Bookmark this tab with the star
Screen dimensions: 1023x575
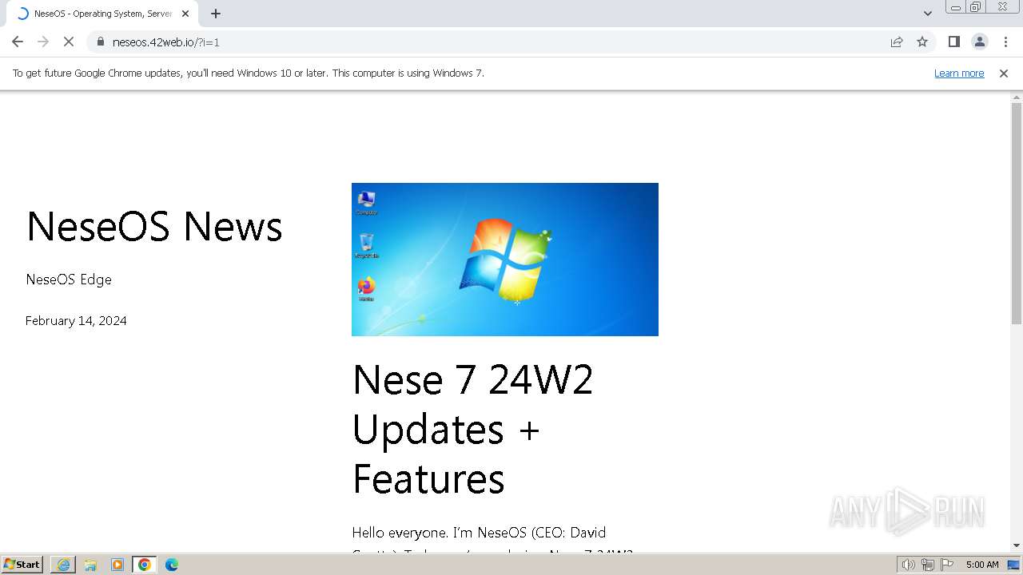(922, 42)
